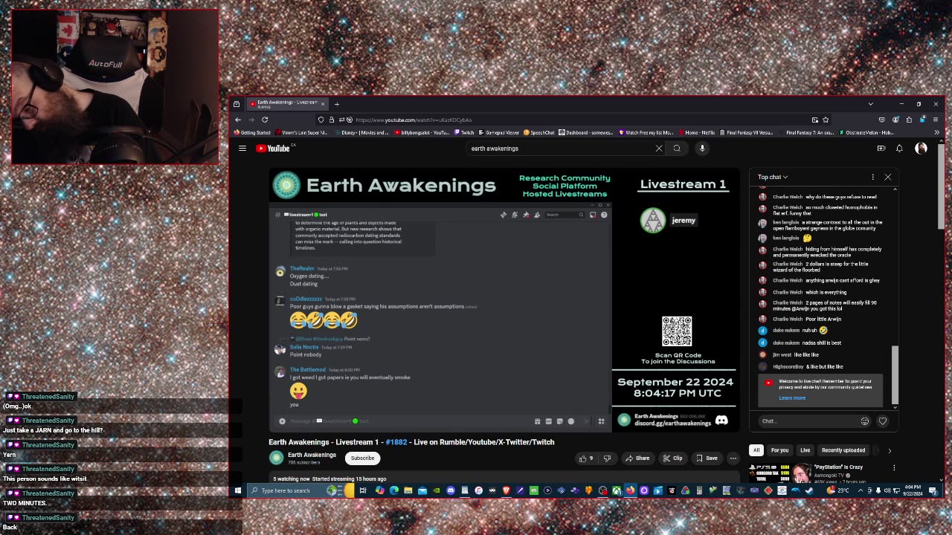952x535 pixels.
Task: Open YouTube notifications bell
Action: [x=899, y=149]
